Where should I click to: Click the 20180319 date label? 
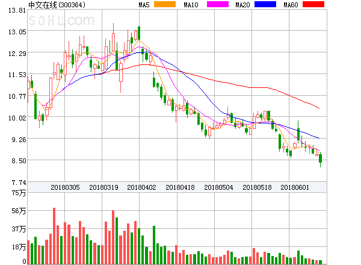(103, 187)
